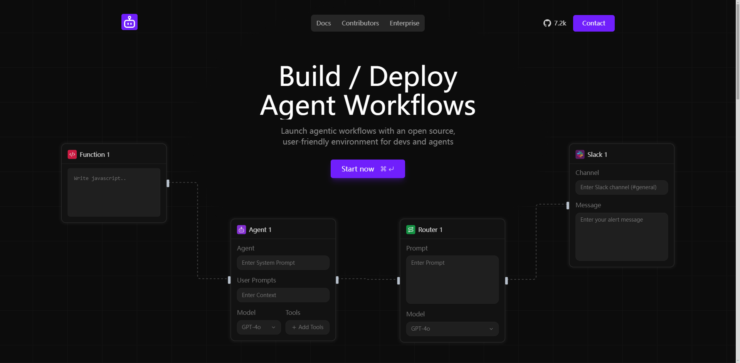The height and width of the screenshot is (363, 740).
Task: Click the Router 1 output connector handle
Action: click(506, 281)
